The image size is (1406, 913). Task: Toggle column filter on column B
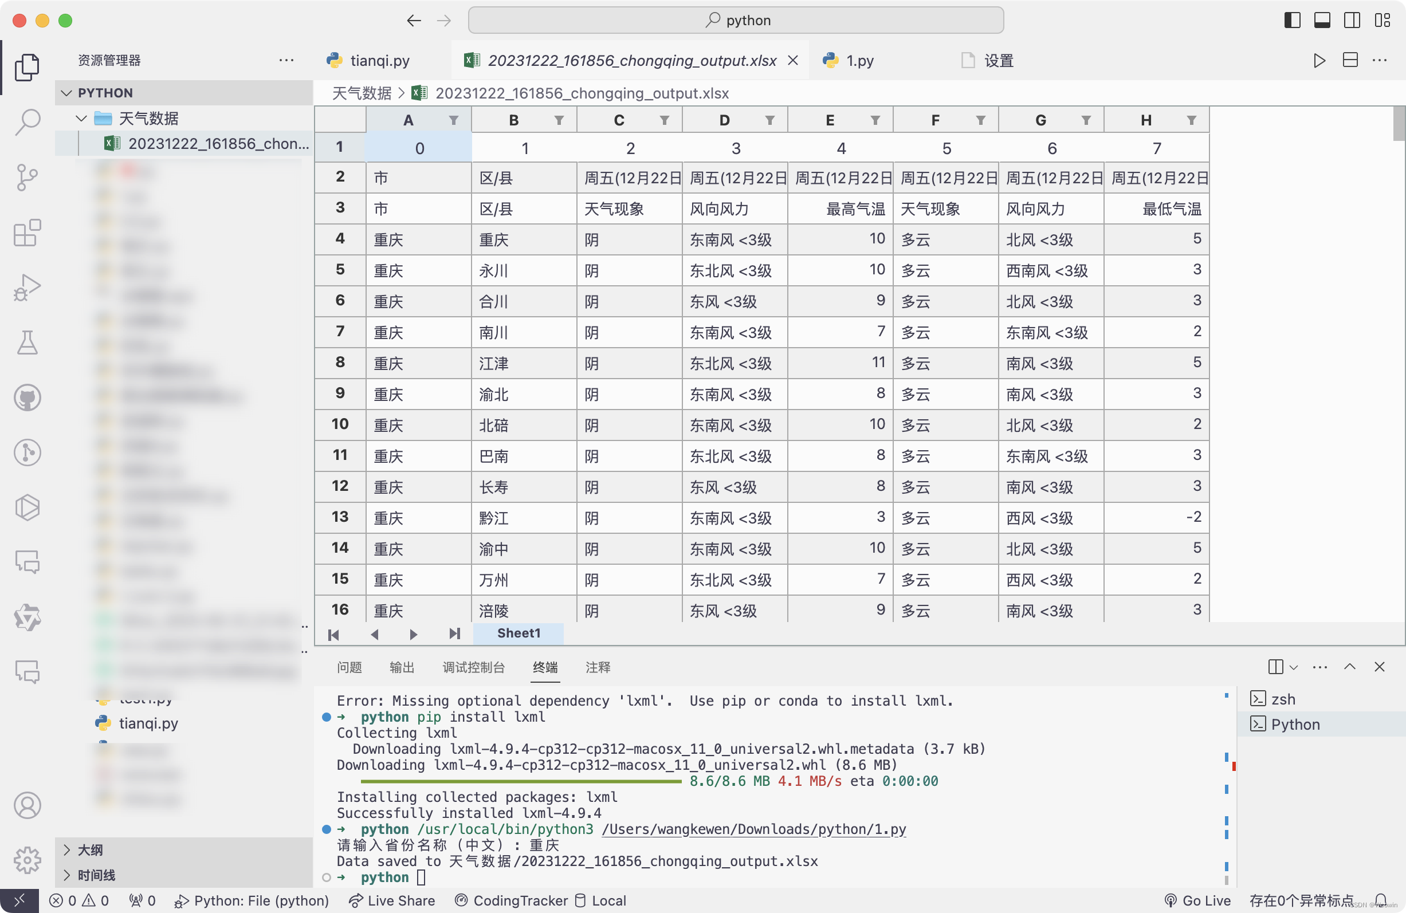(560, 120)
